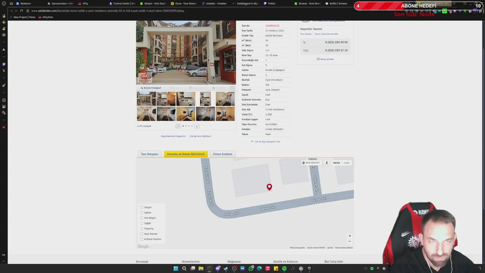Image resolution: width=485 pixels, height=273 pixels.
Task: Switch to the Control Center browser tab
Action: [x=122, y=3]
